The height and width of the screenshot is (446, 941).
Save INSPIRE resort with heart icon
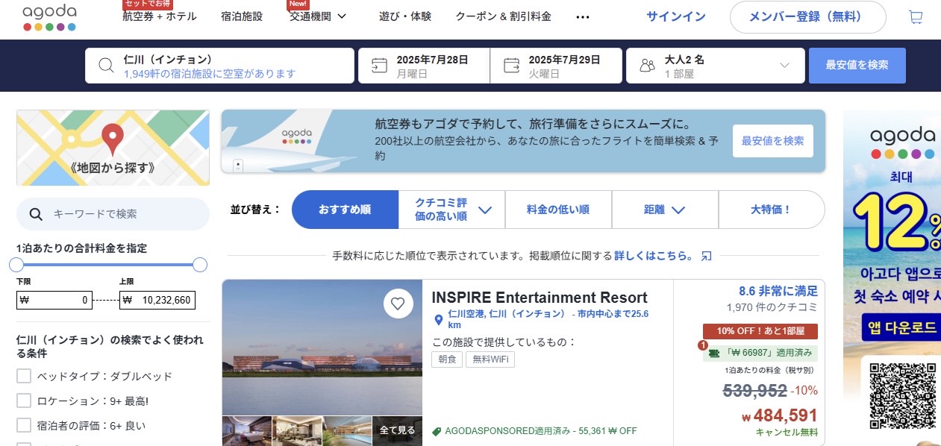[x=398, y=304]
